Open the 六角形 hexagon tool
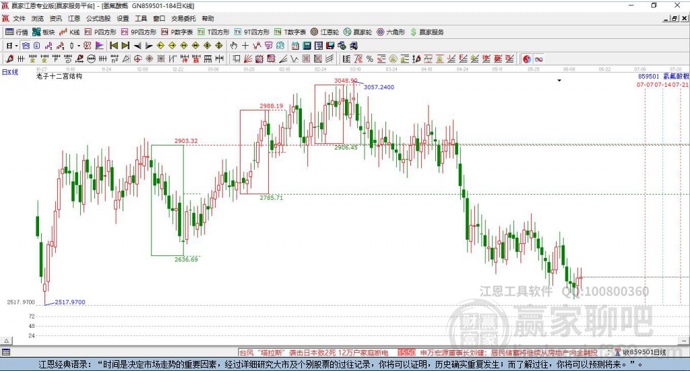The width and height of the screenshot is (690, 371). (x=391, y=32)
